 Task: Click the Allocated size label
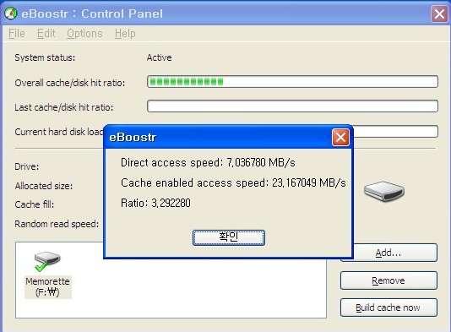pyautogui.click(x=44, y=186)
